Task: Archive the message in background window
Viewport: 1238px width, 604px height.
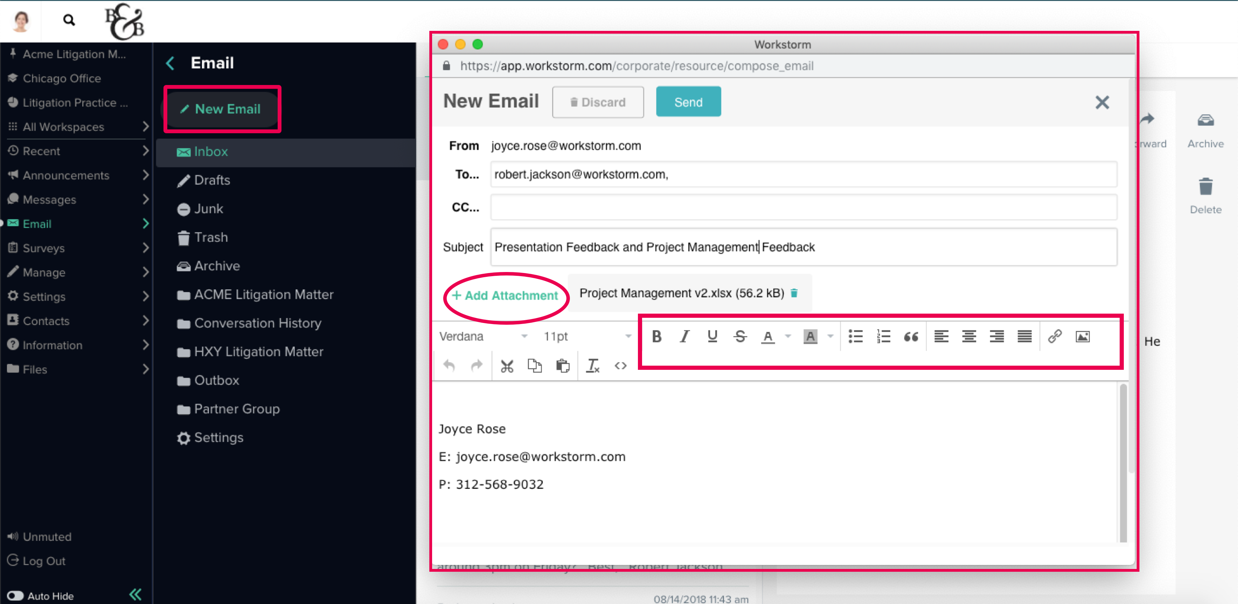Action: 1205,131
